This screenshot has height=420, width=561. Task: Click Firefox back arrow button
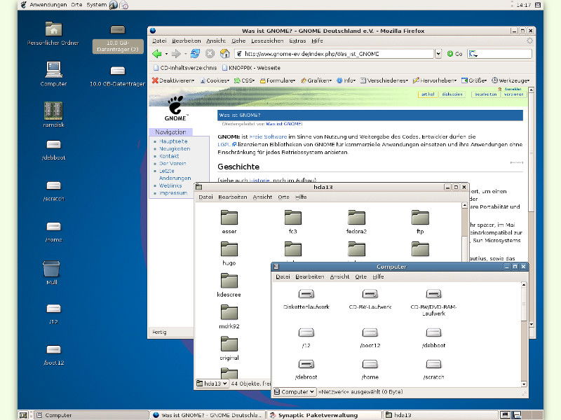(x=157, y=54)
